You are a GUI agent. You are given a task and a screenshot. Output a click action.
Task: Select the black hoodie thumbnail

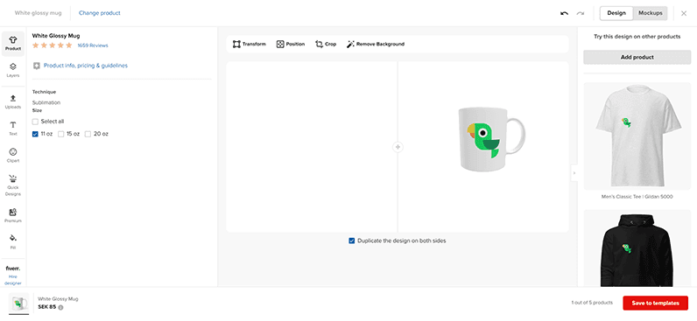(x=637, y=248)
